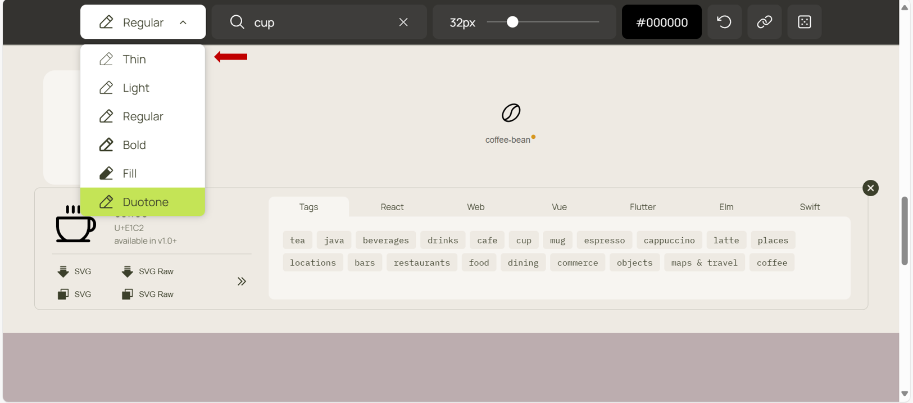Copy SVG Raw to clipboard

148,294
